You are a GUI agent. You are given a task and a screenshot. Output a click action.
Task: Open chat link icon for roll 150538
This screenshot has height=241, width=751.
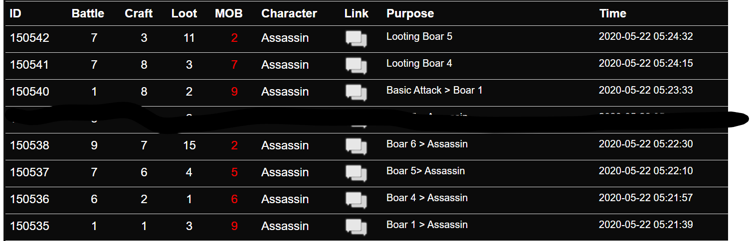tap(357, 146)
